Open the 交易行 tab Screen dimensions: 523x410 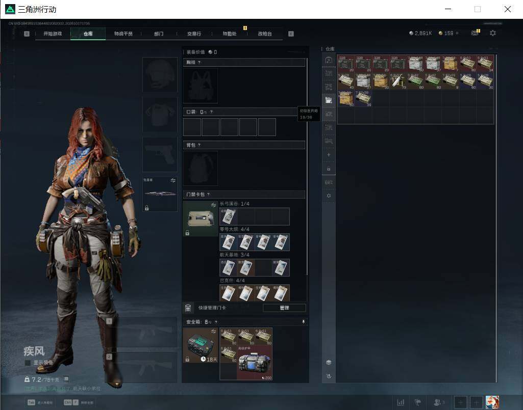point(194,34)
